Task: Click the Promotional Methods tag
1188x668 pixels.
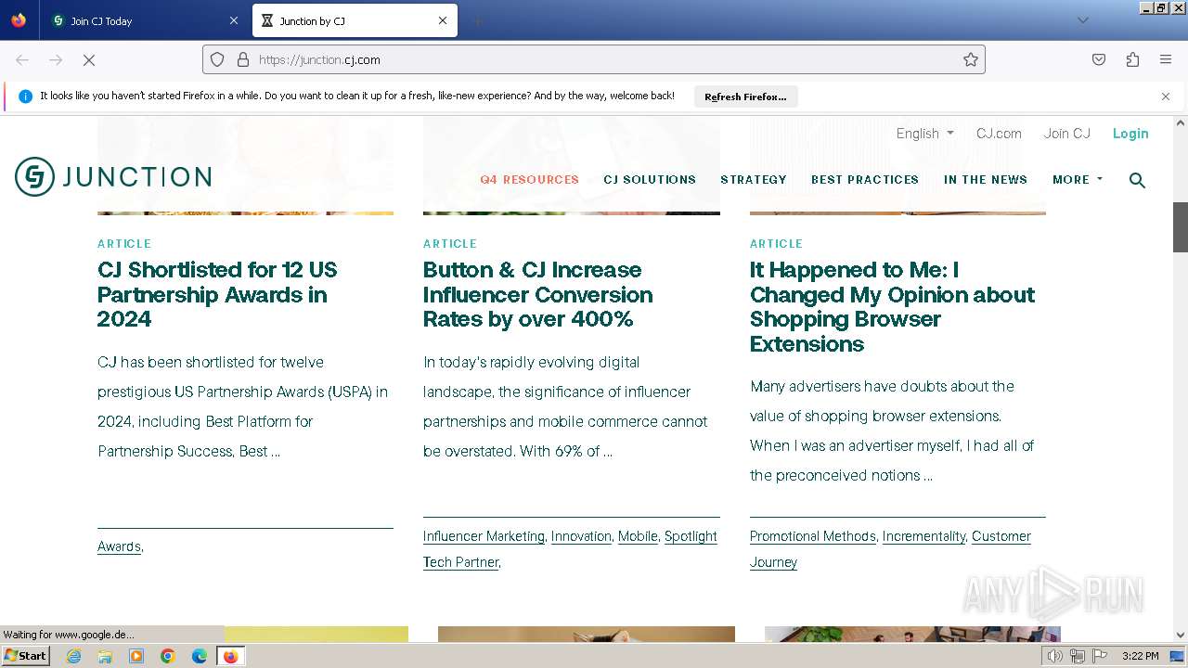Action: coord(813,536)
